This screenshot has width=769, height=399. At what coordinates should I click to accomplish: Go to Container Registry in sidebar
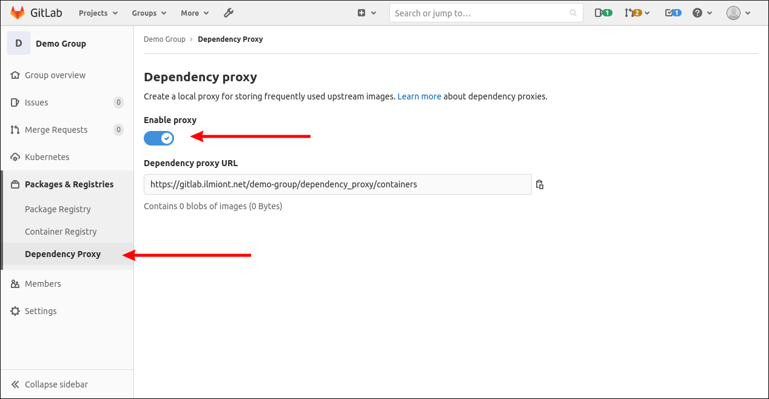point(61,232)
